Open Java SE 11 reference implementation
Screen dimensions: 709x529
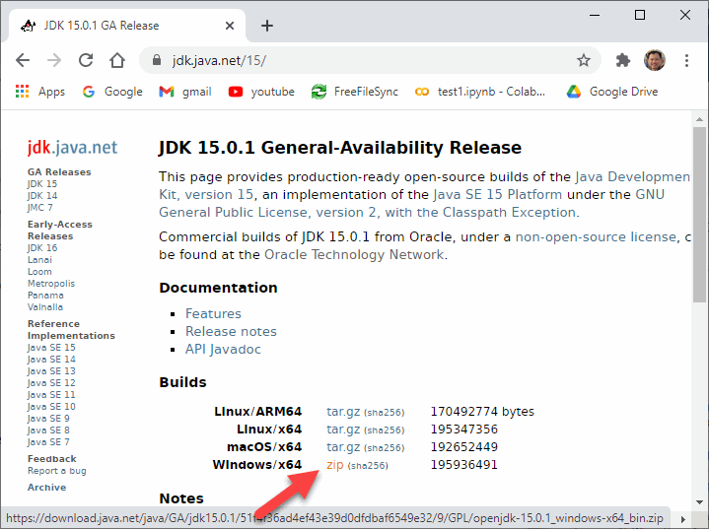(51, 395)
